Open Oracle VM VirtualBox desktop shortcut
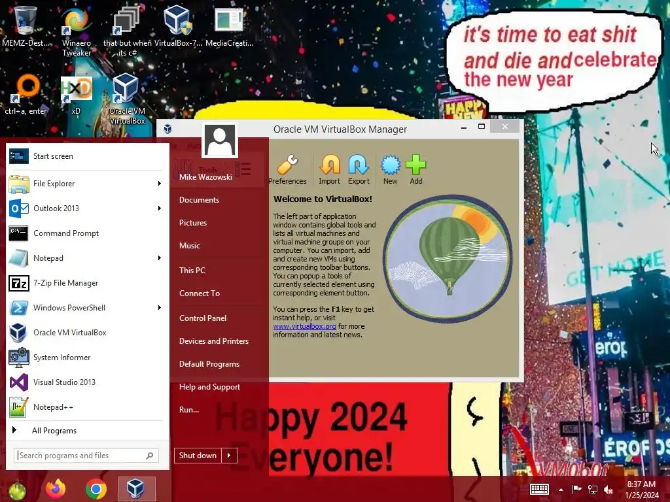 click(127, 99)
